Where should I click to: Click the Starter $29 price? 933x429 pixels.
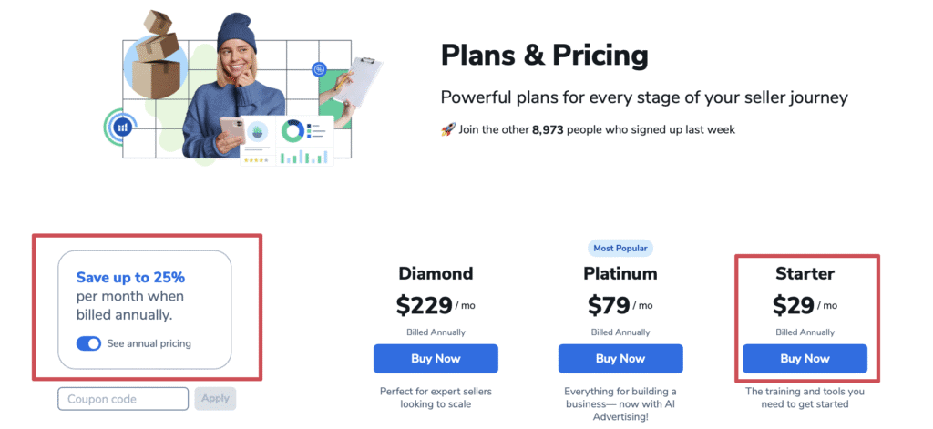(793, 304)
